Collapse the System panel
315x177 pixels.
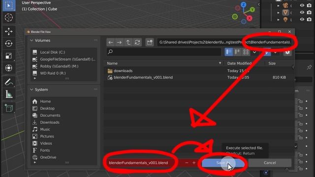[x=31, y=89]
